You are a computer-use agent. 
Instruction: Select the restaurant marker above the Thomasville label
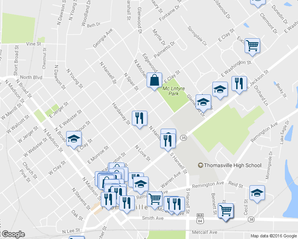point(127,205)
